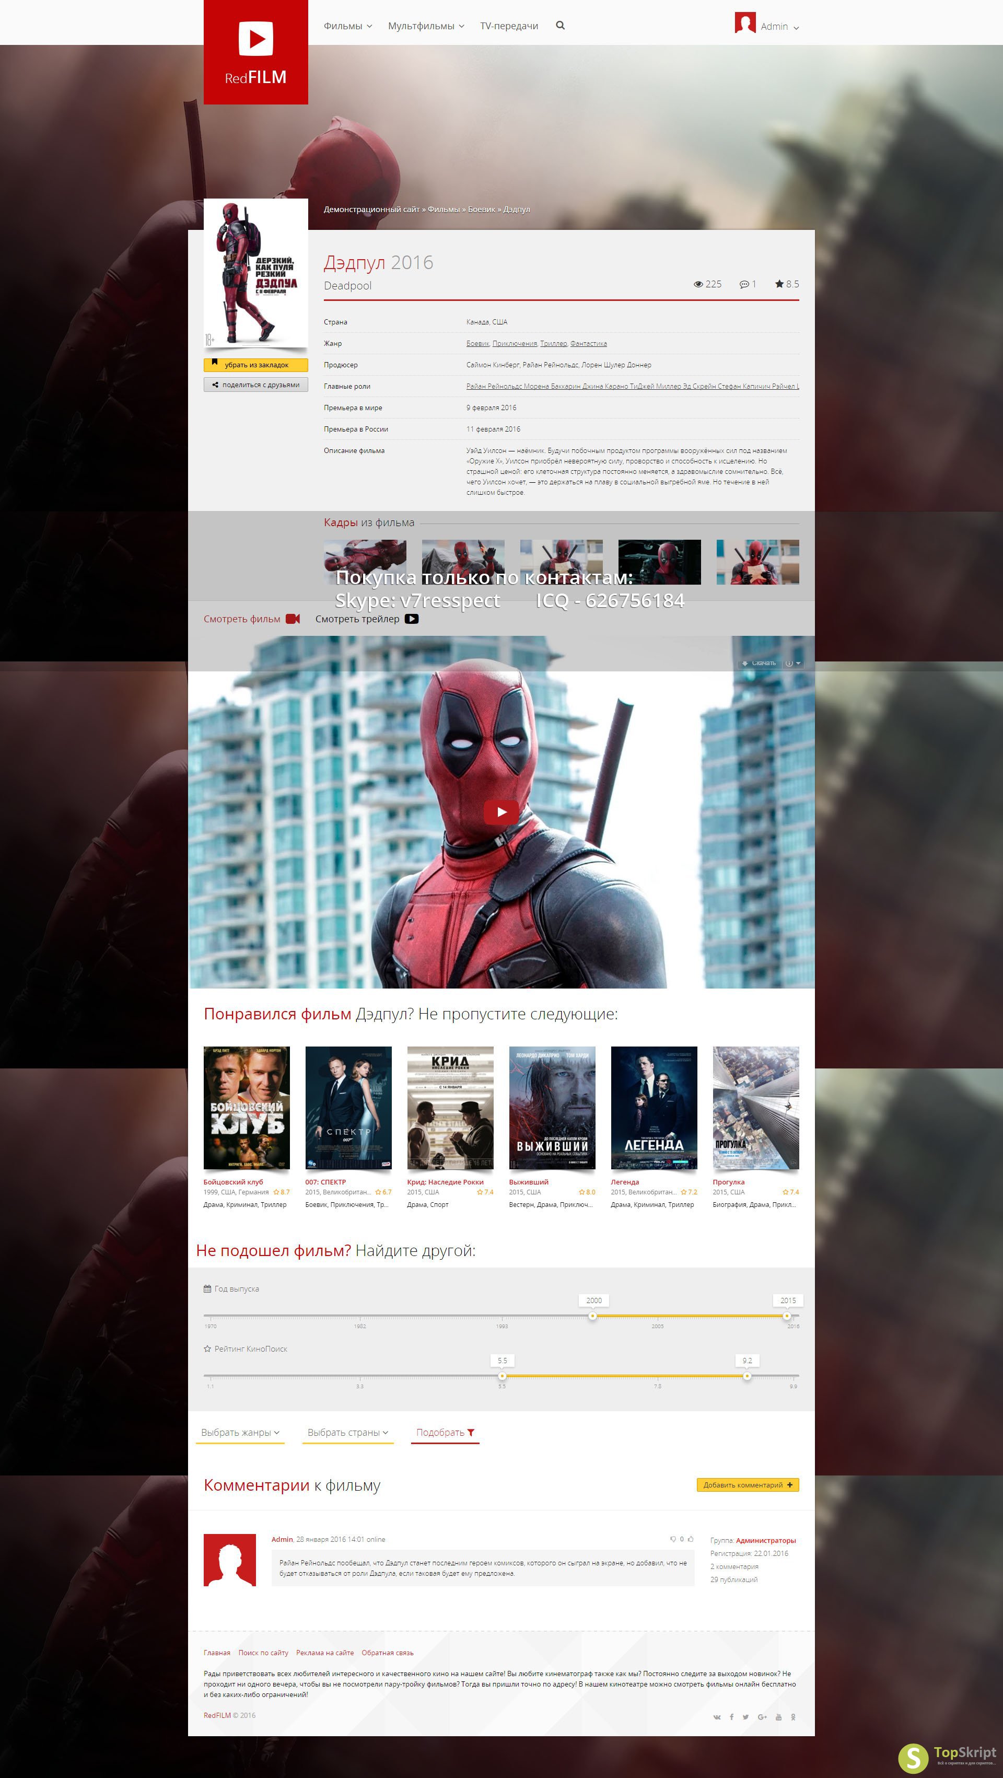Click the Фантастика genre link
1003x1778 pixels.
[x=588, y=343]
